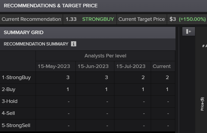207x133 pixels.
Task: Click the 5-StrongSell row label
Action: click(x=16, y=125)
